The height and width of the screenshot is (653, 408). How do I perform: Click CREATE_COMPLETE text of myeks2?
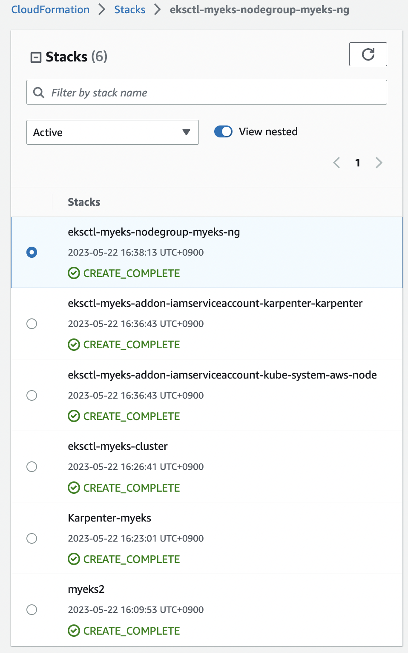pos(132,631)
